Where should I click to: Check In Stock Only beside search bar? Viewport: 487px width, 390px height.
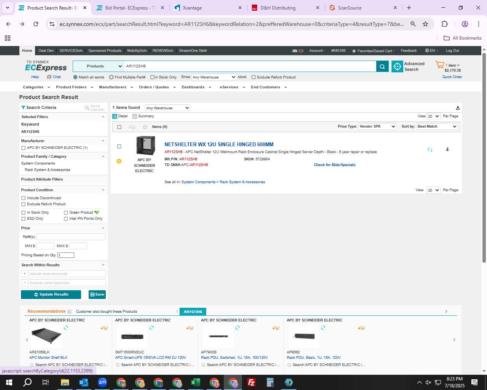click(152, 77)
